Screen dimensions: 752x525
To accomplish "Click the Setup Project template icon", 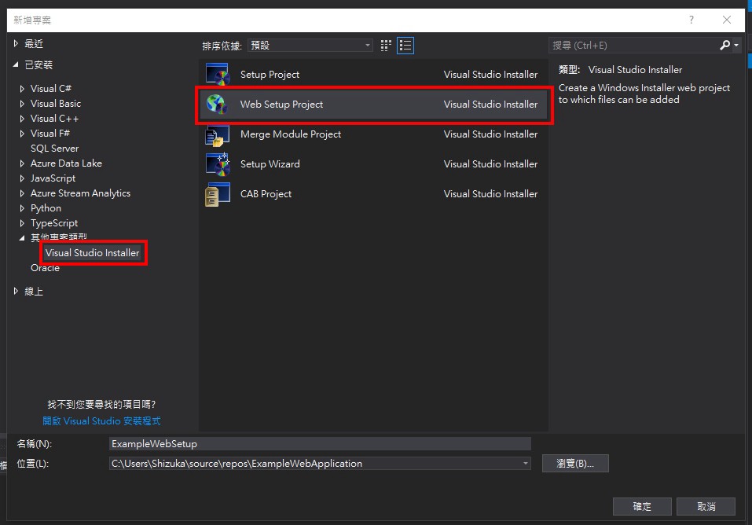I will (x=218, y=74).
